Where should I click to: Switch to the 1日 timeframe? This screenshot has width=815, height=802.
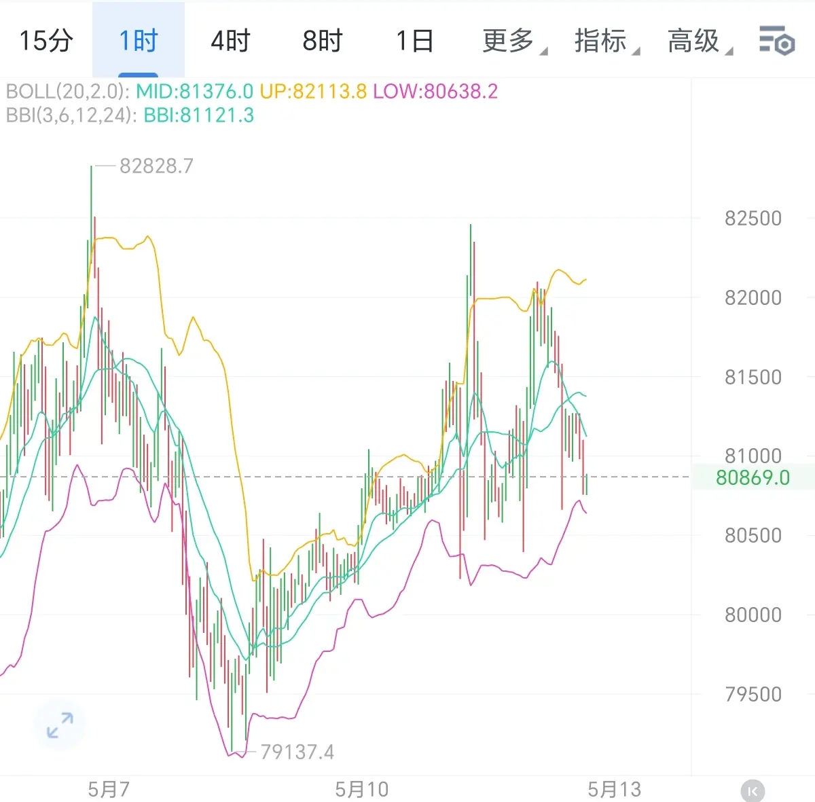point(414,41)
